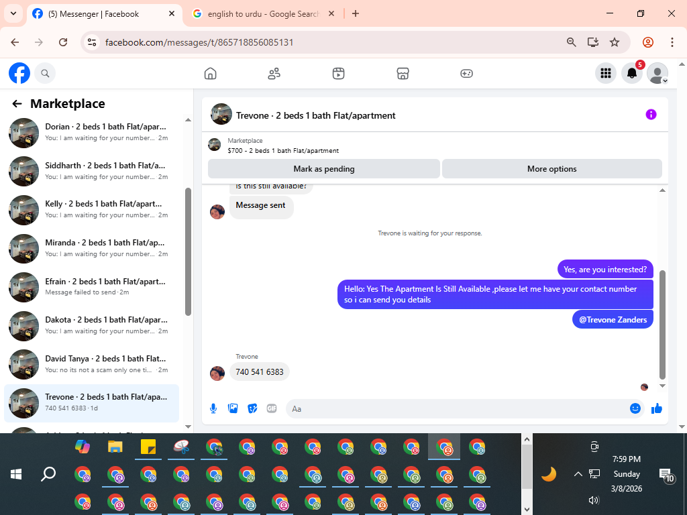Click "Yes, are you interested?" message
687x515 pixels.
[x=605, y=270]
